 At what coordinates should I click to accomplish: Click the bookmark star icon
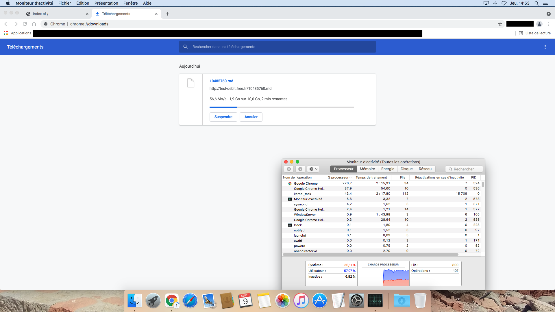[500, 24]
